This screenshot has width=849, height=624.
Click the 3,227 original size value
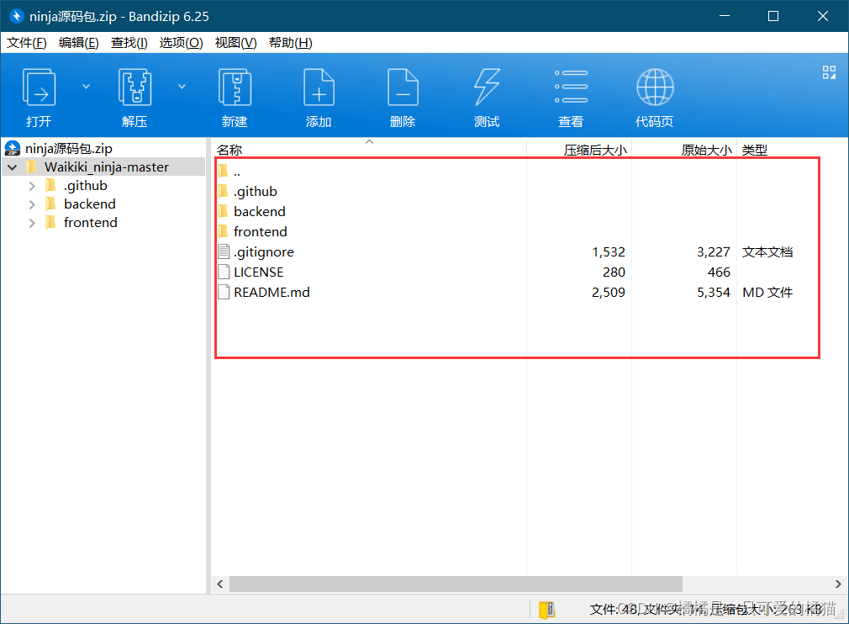[713, 252]
